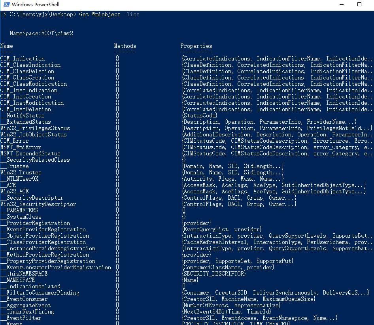The height and width of the screenshot is (325, 374).
Task: Click the __IndicationRelated class name
Action: click(30, 286)
